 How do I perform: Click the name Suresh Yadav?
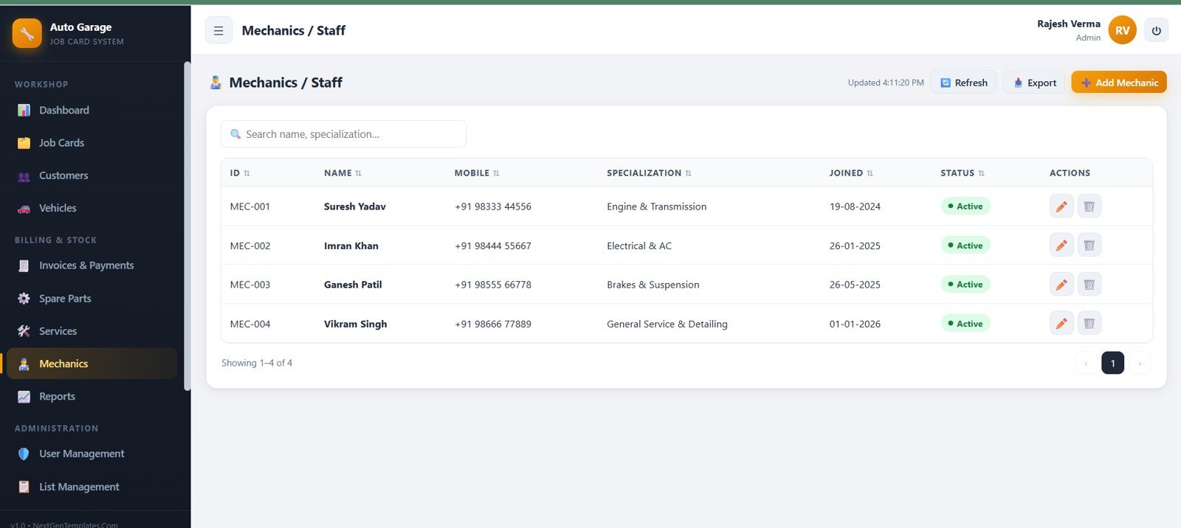tap(355, 206)
